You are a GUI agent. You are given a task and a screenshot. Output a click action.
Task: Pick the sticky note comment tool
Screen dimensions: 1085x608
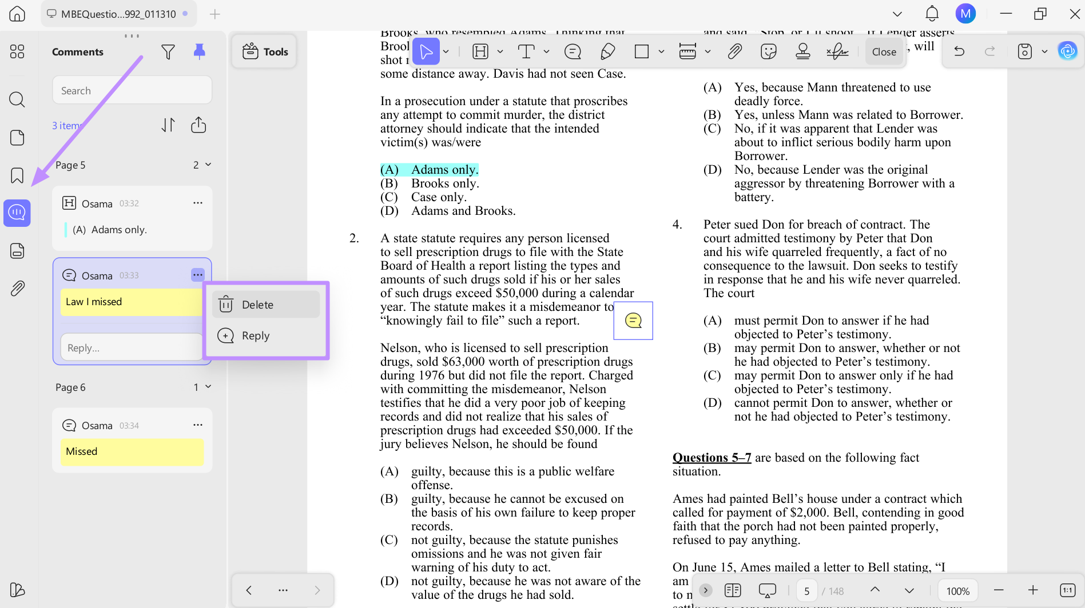coord(573,52)
